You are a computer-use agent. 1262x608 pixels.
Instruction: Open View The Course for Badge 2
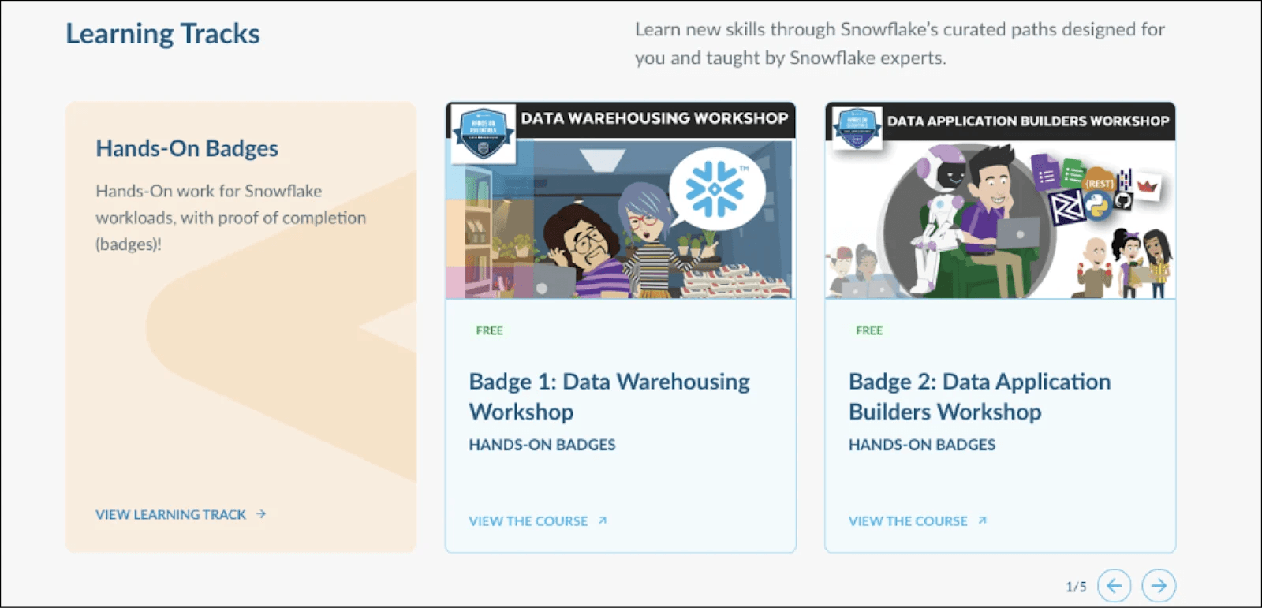907,521
